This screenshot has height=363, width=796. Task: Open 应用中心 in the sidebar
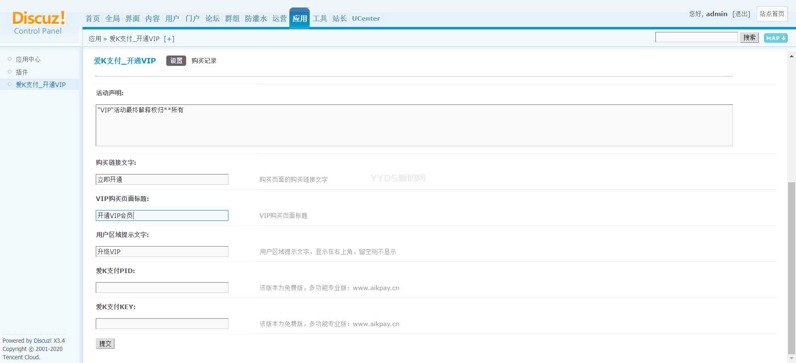(x=28, y=60)
